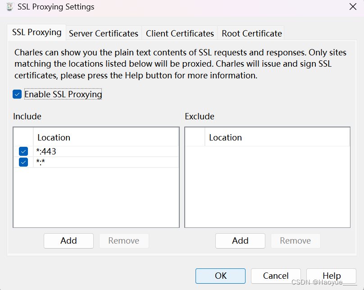Open the Help button
364x290 pixels.
tap(332, 276)
